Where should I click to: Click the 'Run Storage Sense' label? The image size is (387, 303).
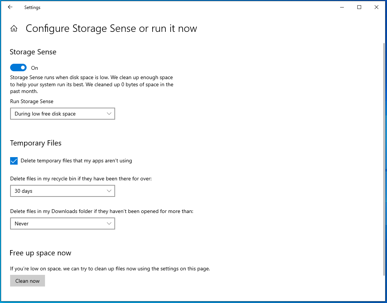(31, 101)
